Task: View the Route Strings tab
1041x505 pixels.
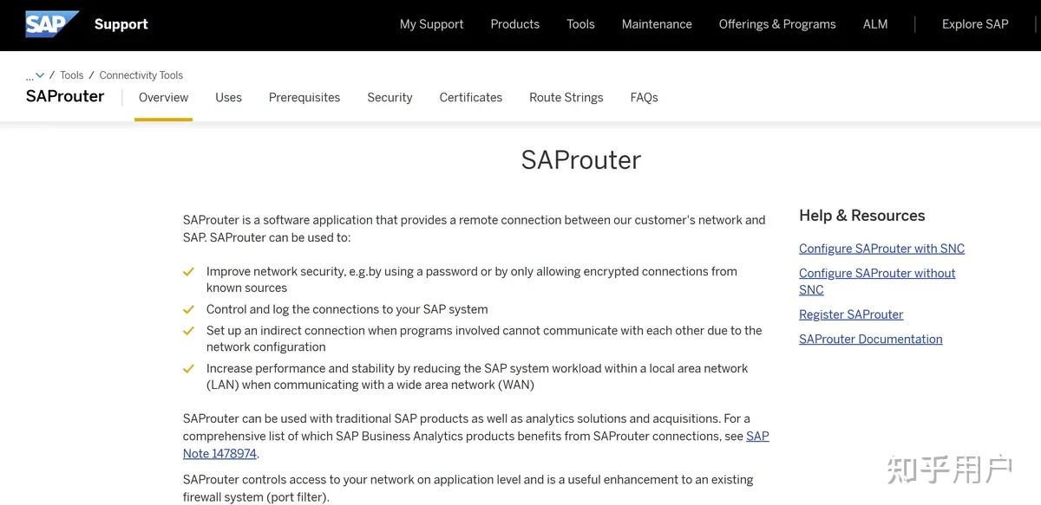Action: click(x=566, y=96)
